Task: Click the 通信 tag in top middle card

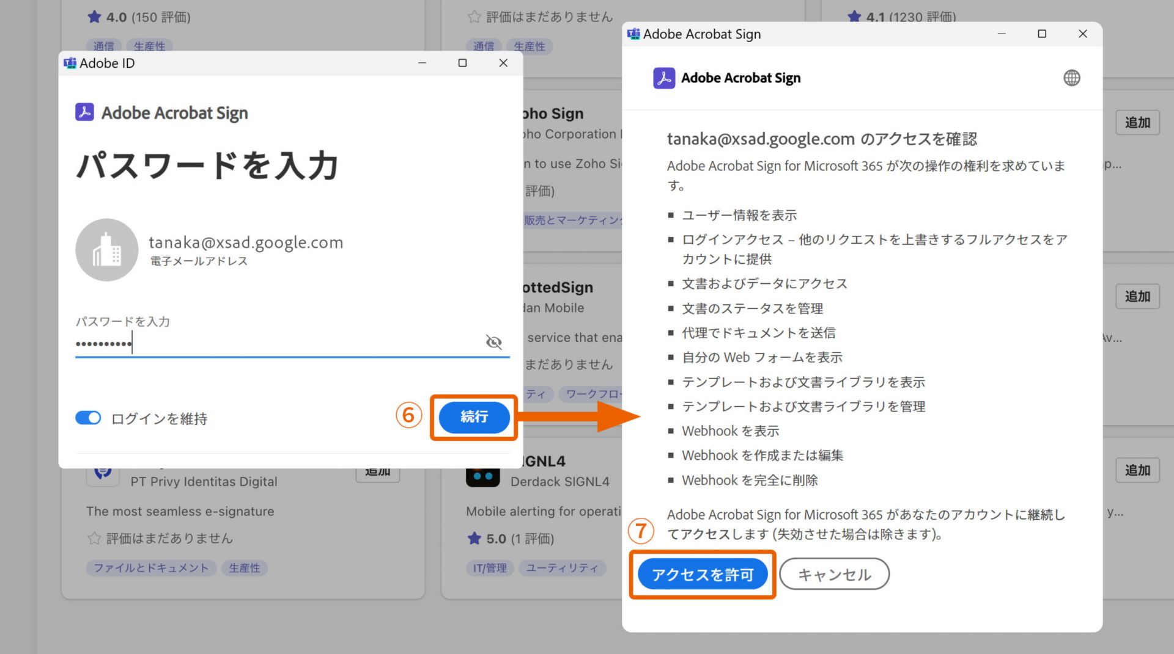Action: (484, 46)
